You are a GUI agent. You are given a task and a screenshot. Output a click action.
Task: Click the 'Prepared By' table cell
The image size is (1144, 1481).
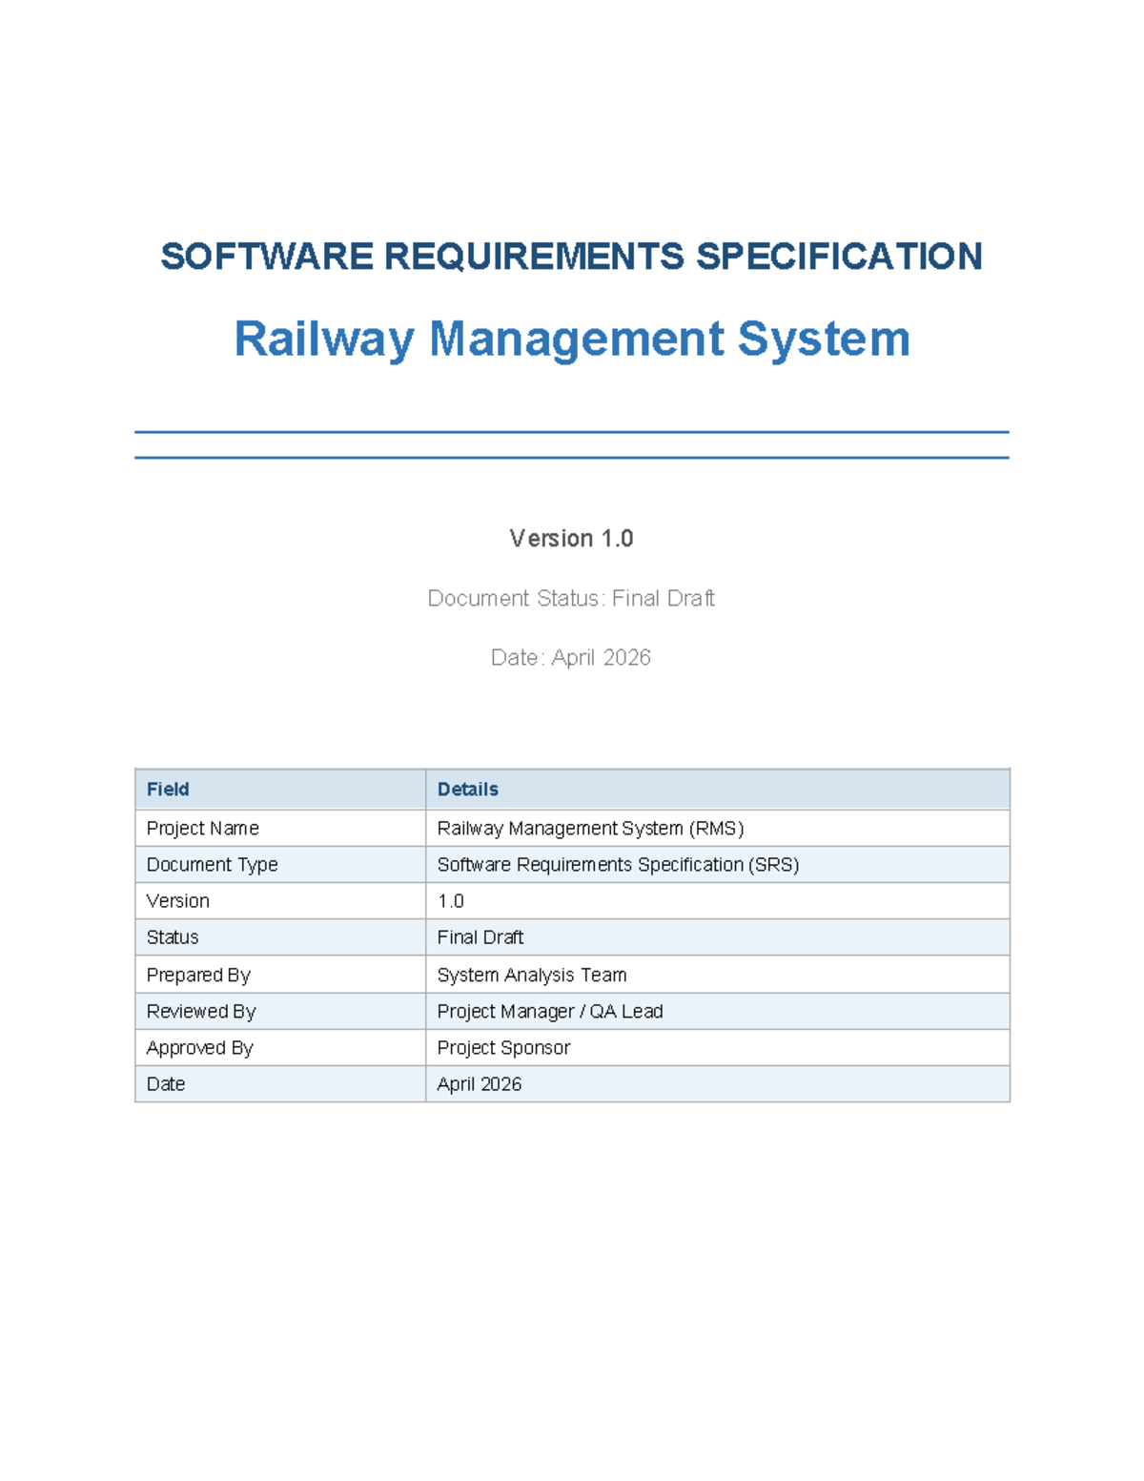tap(280, 975)
